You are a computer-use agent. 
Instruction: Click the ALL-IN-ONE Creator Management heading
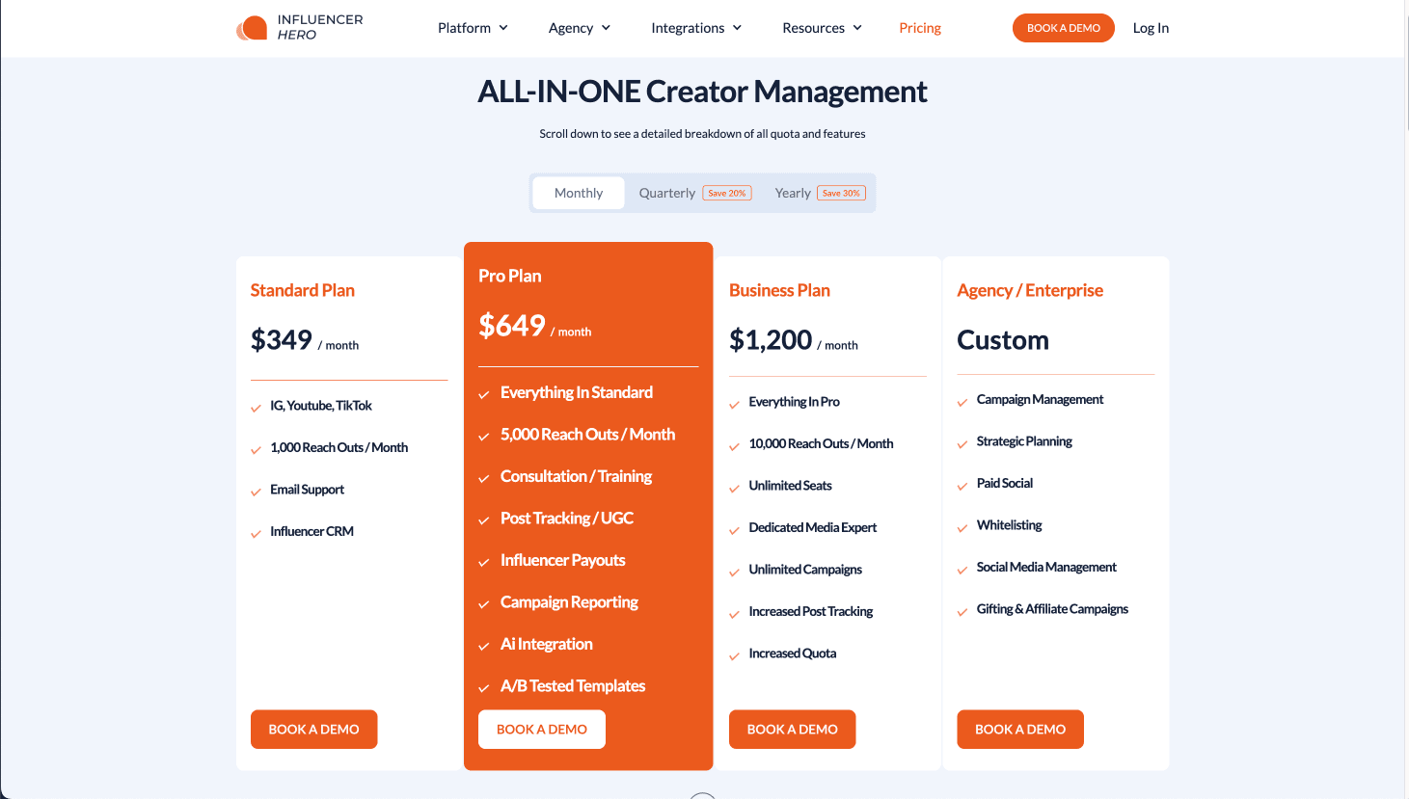point(702,92)
